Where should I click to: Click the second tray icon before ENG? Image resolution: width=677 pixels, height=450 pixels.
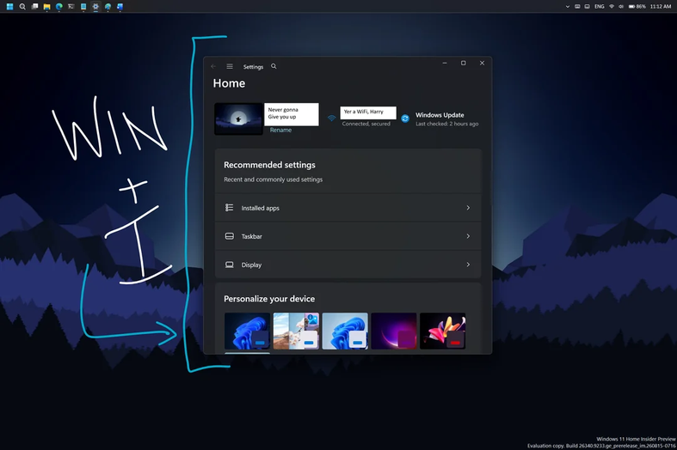tap(588, 7)
